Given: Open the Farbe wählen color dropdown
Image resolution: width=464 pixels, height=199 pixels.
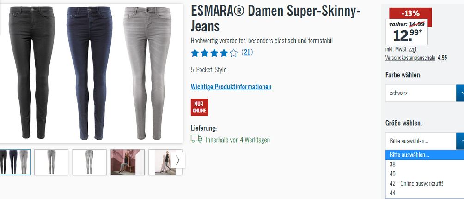Looking at the screenshot, I should coord(425,93).
